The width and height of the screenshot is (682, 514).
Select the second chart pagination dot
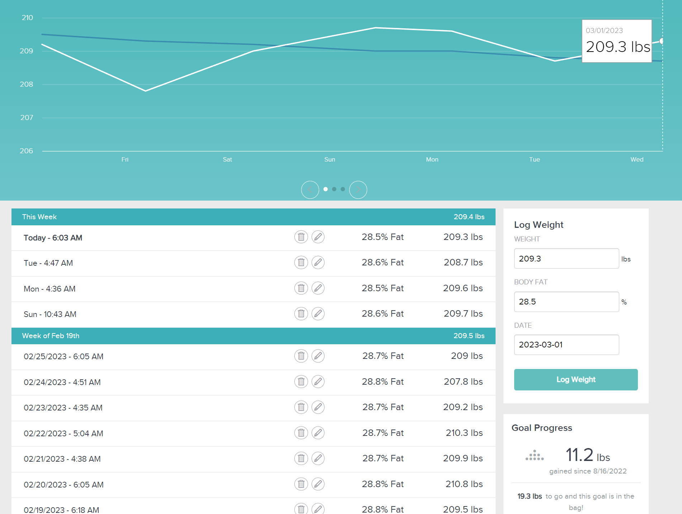(334, 189)
